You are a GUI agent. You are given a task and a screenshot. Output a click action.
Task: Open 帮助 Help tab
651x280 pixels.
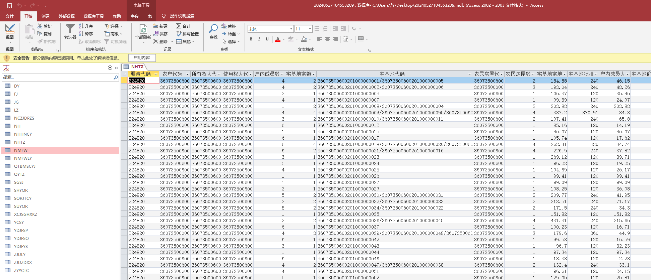pyautogui.click(x=117, y=16)
